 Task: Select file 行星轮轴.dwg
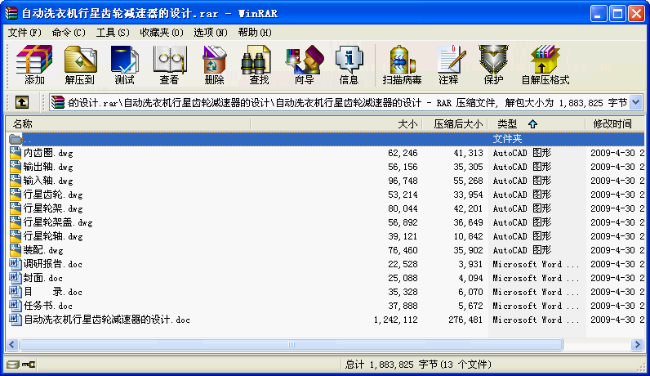coord(53,236)
